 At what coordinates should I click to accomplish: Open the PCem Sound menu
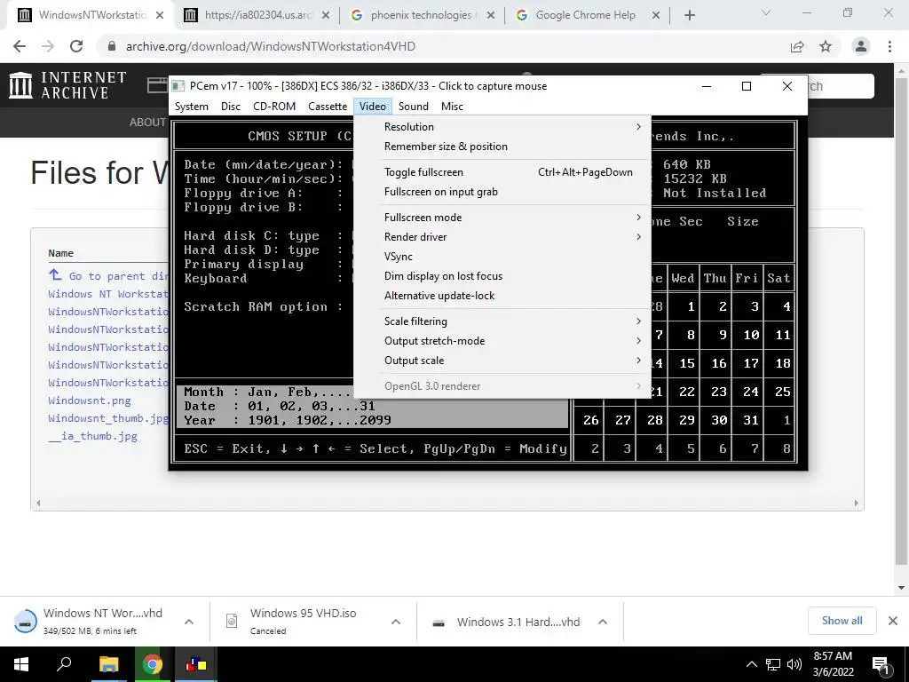point(414,107)
